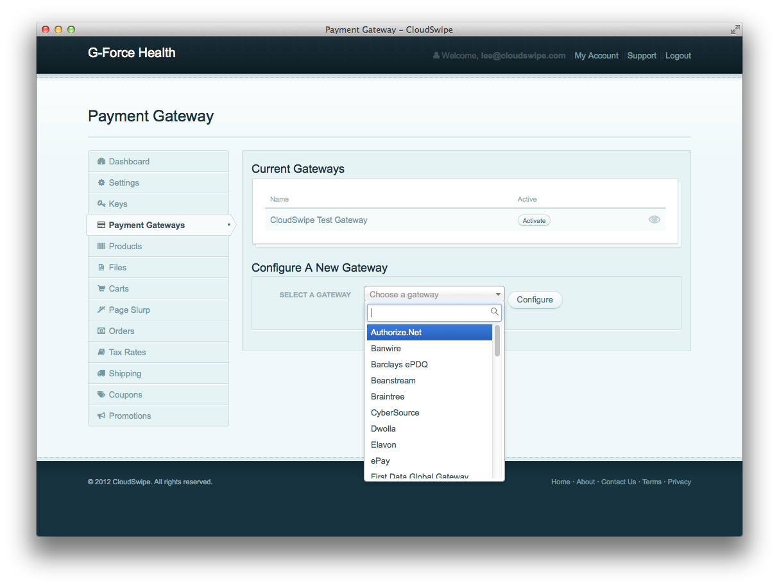Viewport: 779px width, 587px height.
Task: Activate the CloudSwipe Test Gateway
Action: coord(534,220)
